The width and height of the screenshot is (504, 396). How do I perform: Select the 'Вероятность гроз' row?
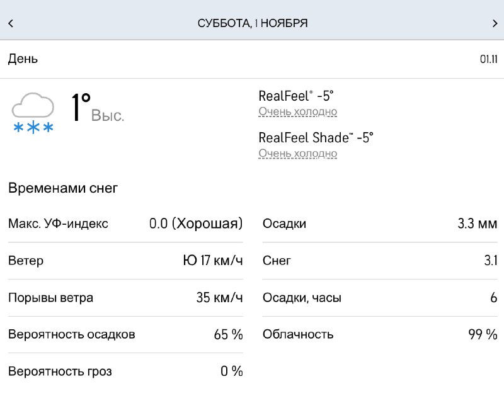pos(125,371)
